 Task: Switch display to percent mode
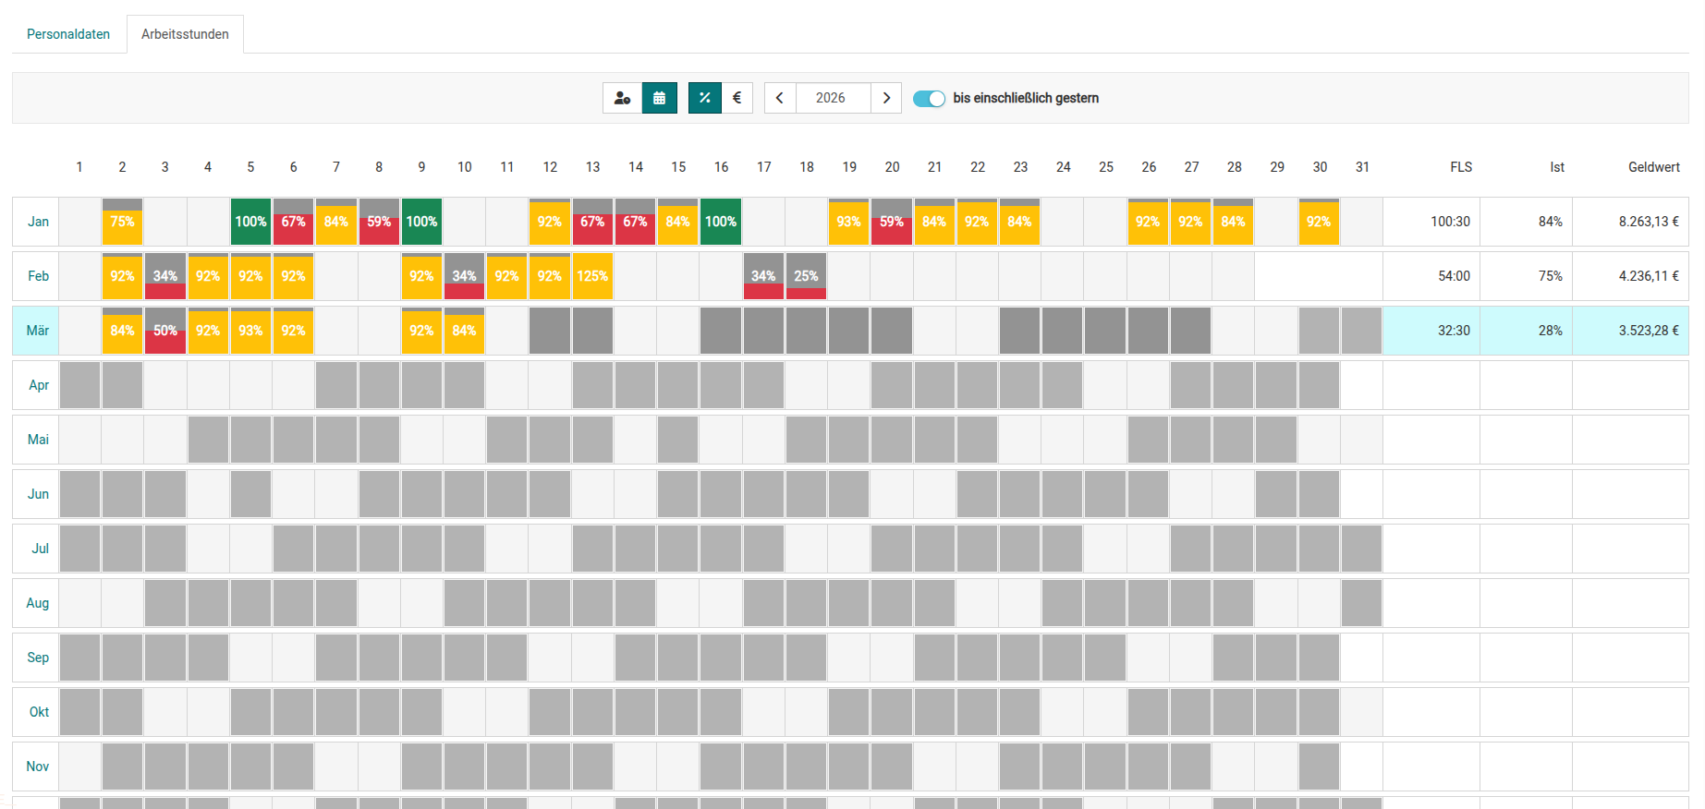click(x=704, y=98)
